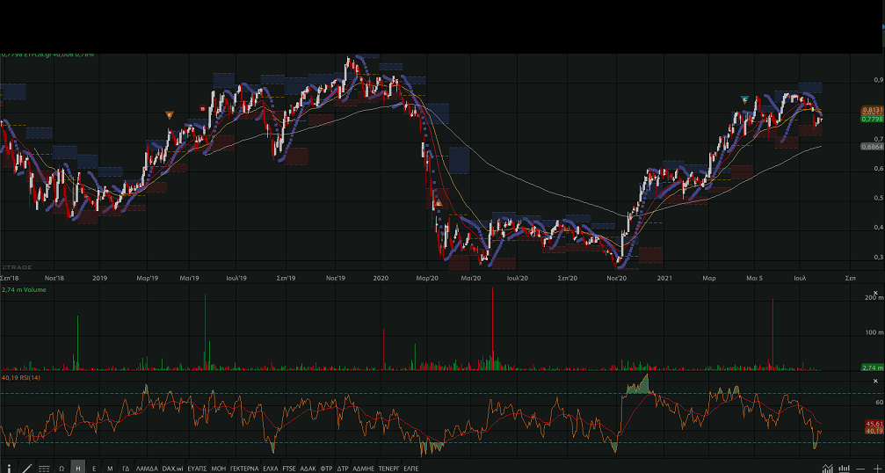885x473 pixels.
Task: Zoom in with the plus icon
Action: tap(876, 469)
